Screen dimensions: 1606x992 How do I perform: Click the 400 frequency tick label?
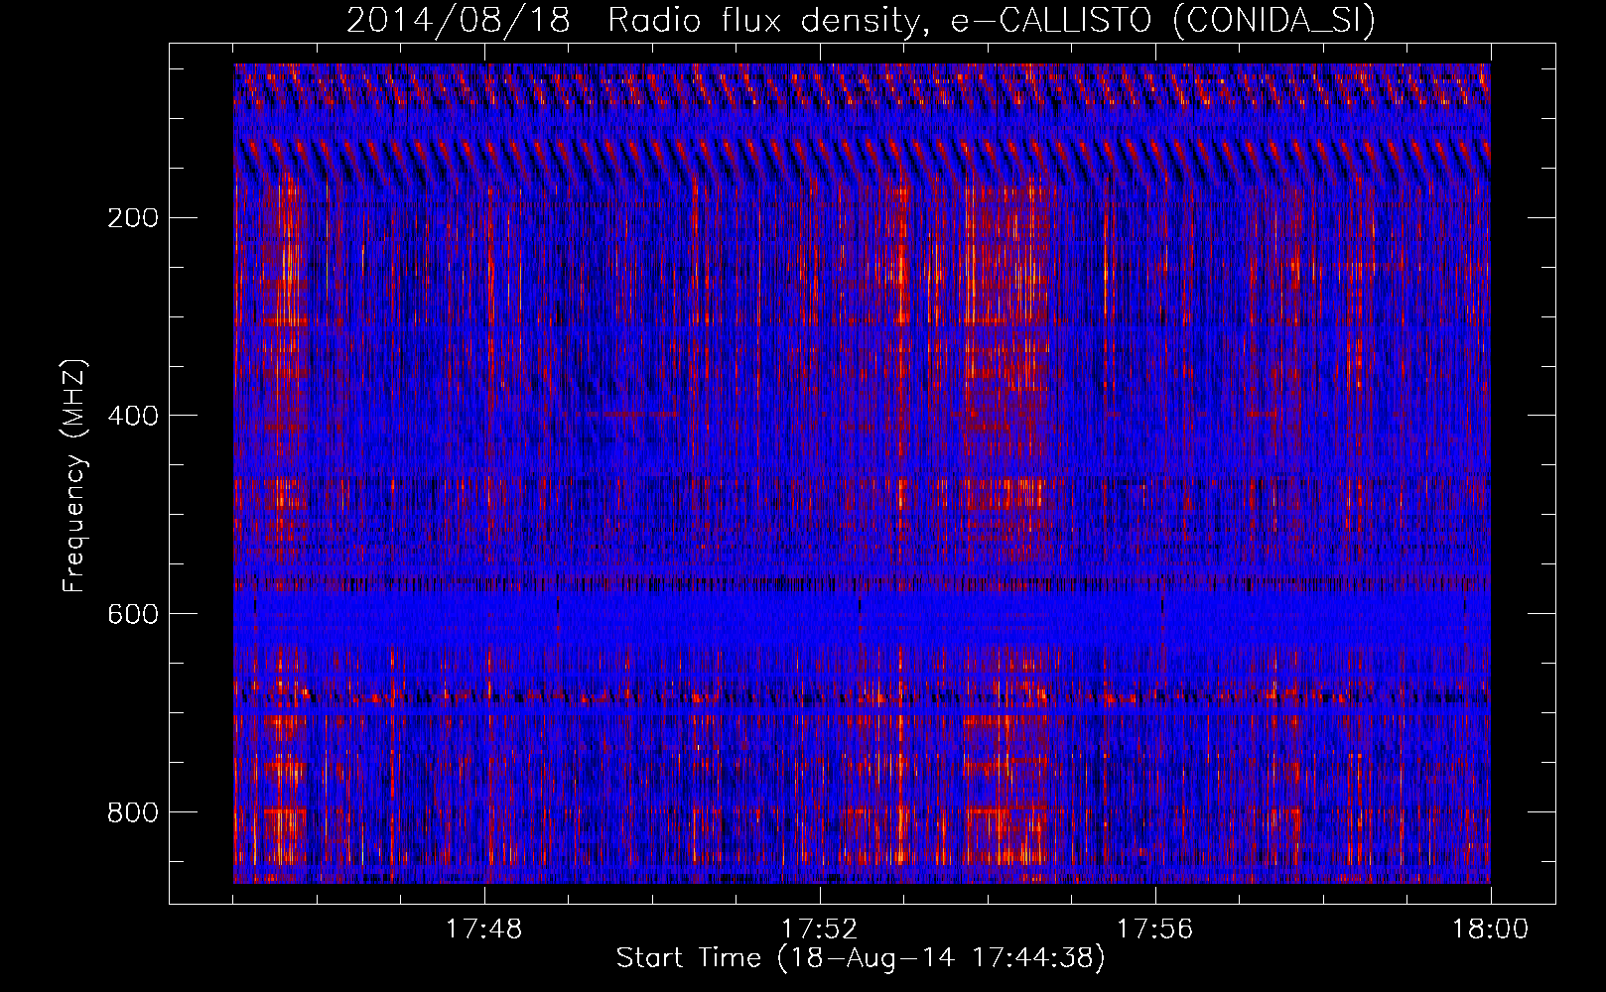point(132,416)
